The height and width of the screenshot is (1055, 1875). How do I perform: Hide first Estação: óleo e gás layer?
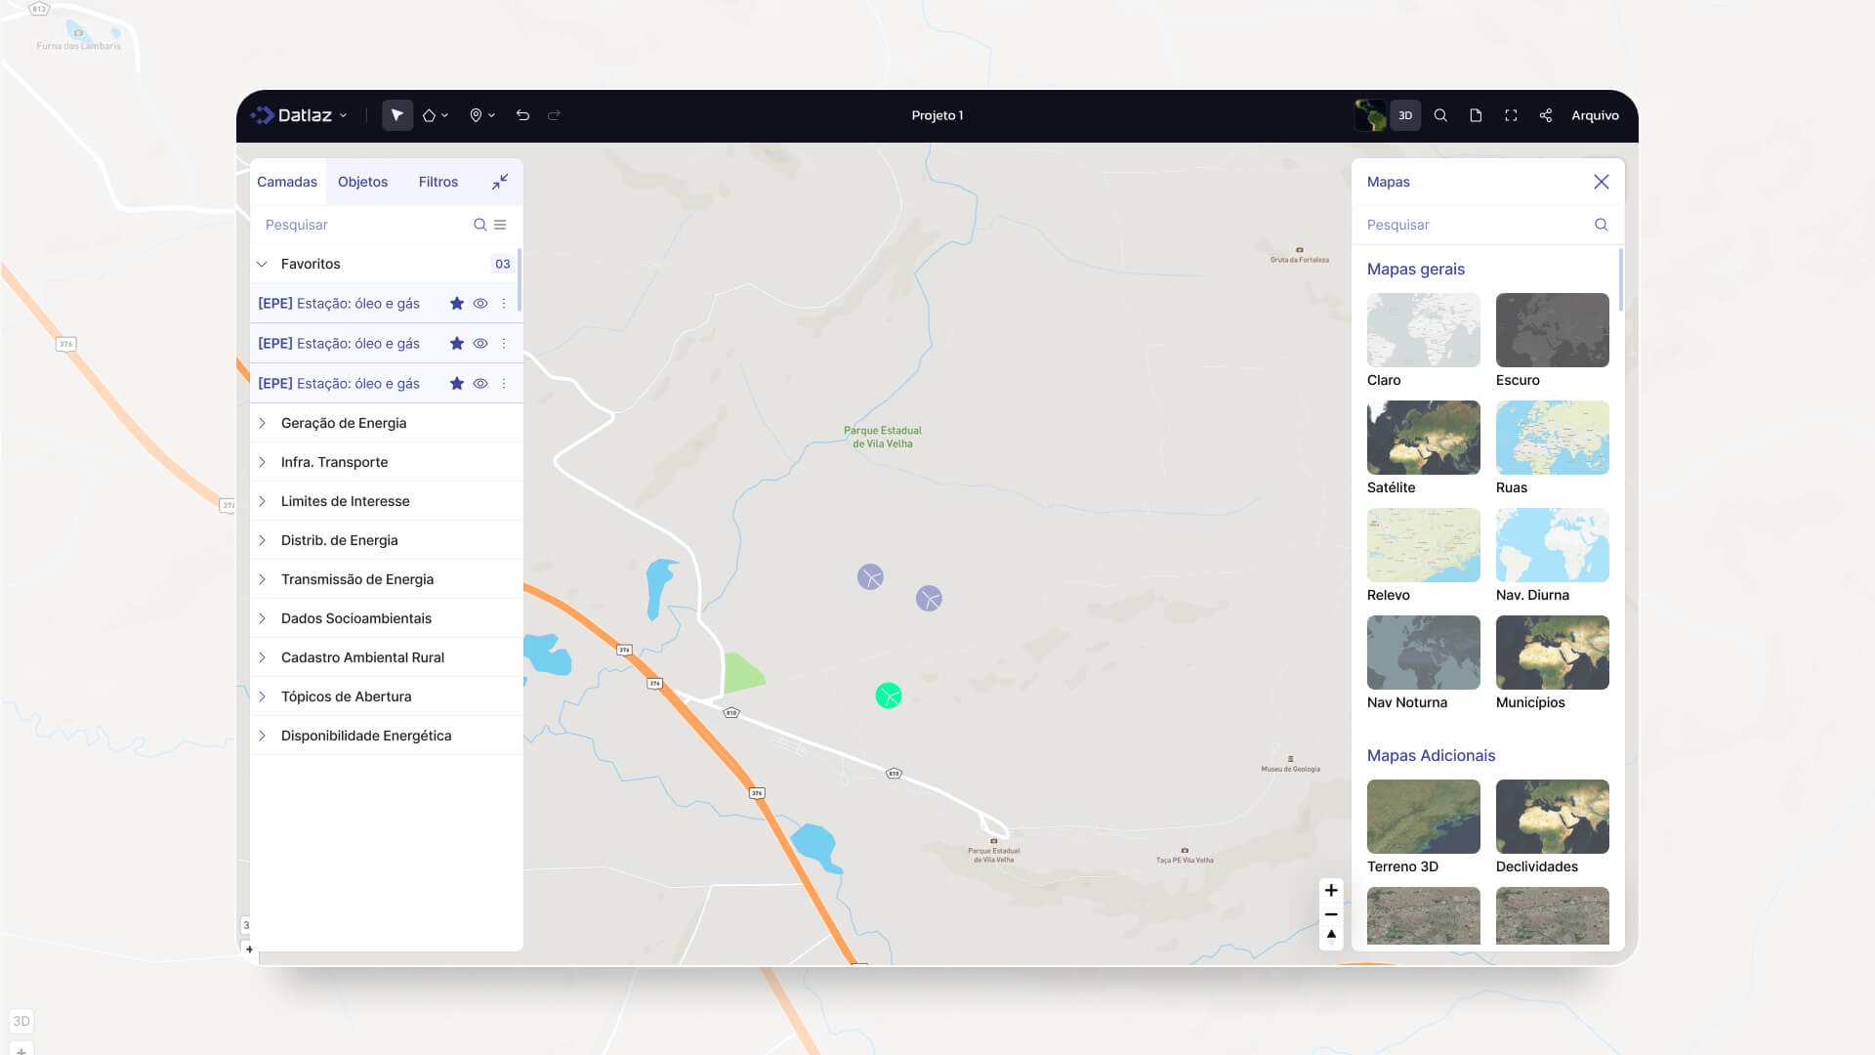480,304
